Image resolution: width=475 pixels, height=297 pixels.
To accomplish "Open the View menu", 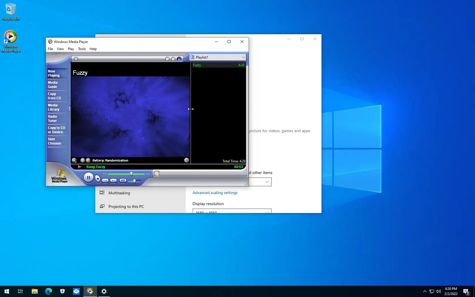I will (60, 49).
